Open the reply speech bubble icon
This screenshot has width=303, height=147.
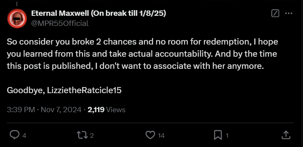(x=15, y=135)
